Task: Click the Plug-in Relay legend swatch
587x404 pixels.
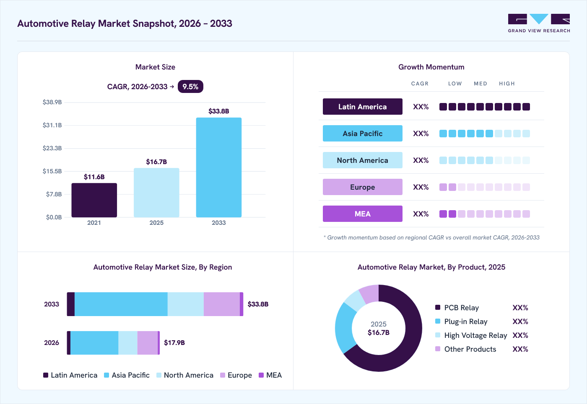Action: 438,321
